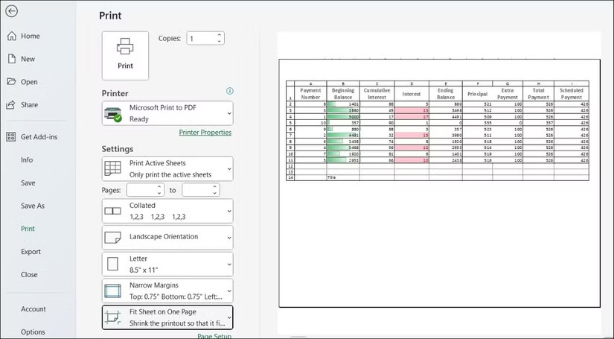Click 'Beginning Balance' header in preview
This screenshot has width=614, height=339.
(x=342, y=94)
